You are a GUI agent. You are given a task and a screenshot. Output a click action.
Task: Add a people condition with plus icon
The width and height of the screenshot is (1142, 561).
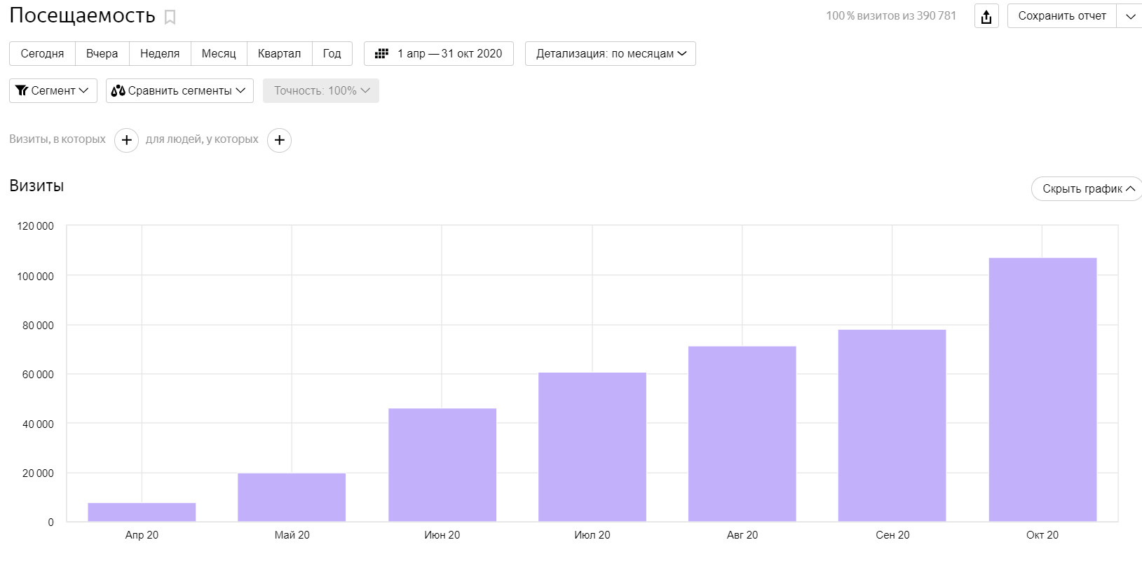coord(279,140)
